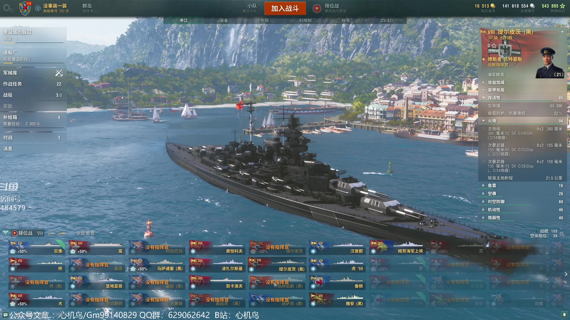Image resolution: width=570 pixels, height=320 pixels.
Task: Open the ship carousel settings gear
Action: point(562,234)
